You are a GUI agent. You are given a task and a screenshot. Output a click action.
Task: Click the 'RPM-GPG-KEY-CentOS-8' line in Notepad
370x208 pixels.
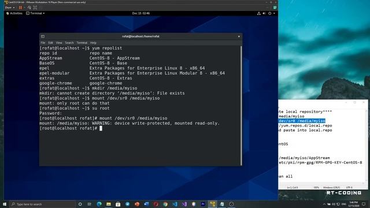(x=320, y=162)
